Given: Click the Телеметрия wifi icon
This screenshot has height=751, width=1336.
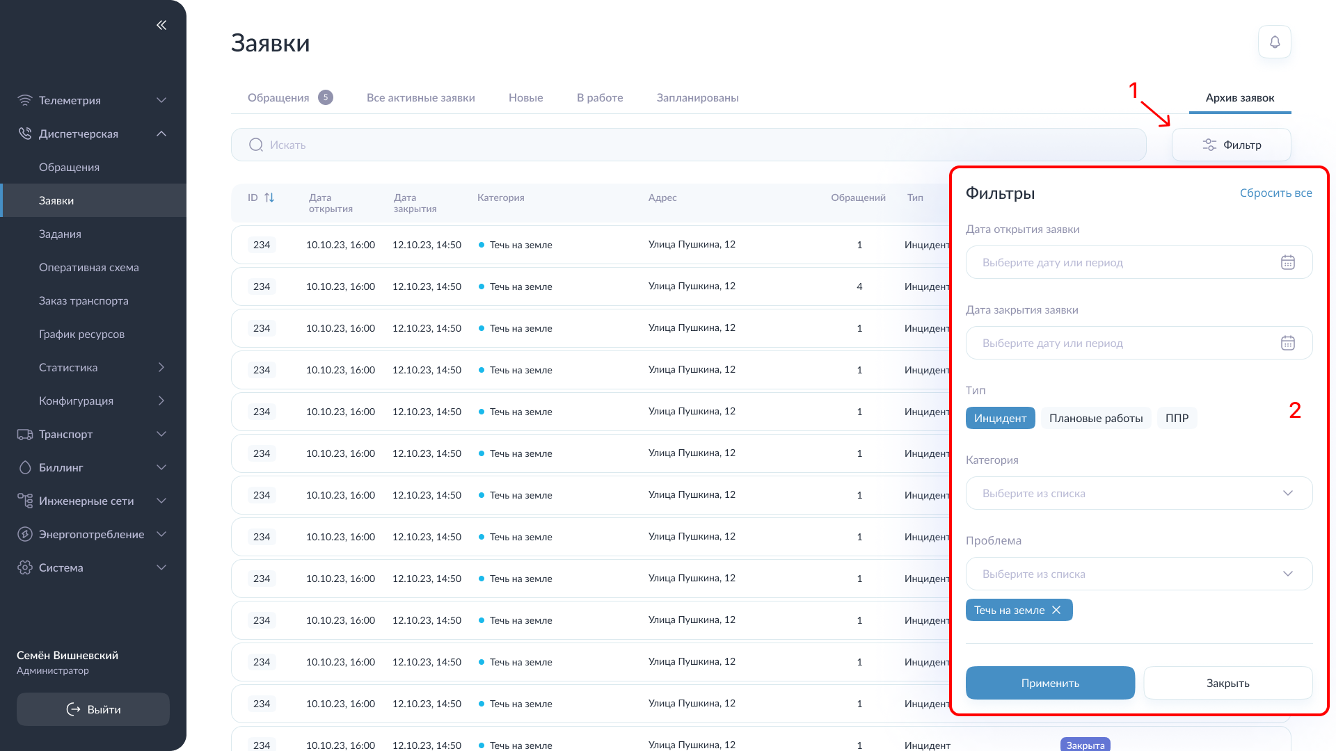Looking at the screenshot, I should pos(25,100).
